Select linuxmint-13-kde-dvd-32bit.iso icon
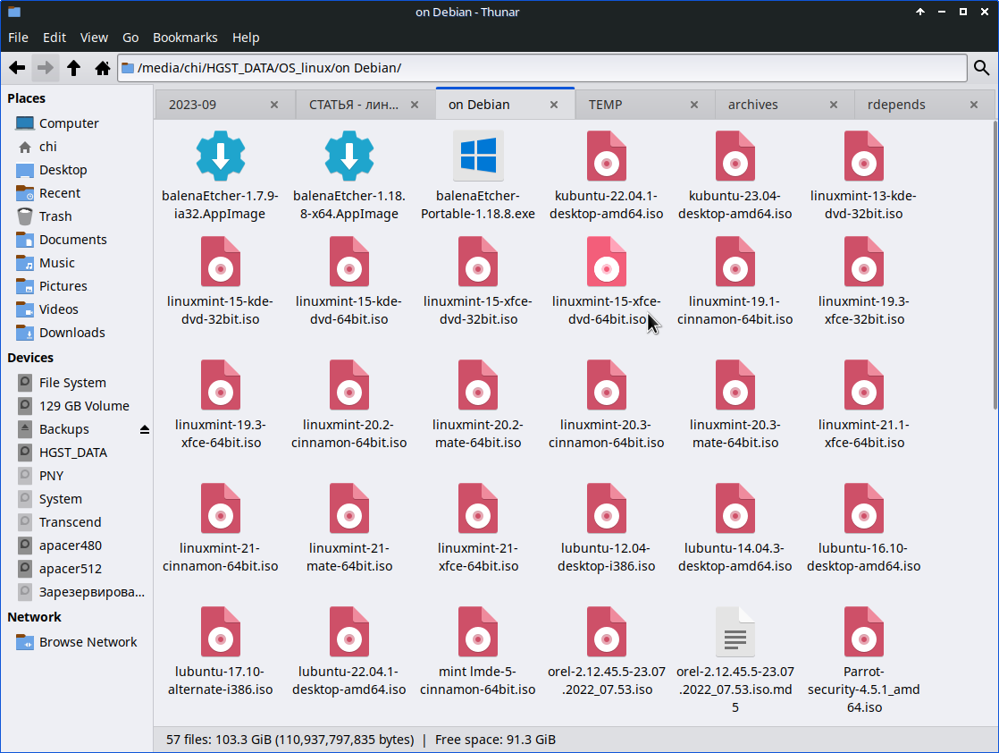 coord(864,156)
